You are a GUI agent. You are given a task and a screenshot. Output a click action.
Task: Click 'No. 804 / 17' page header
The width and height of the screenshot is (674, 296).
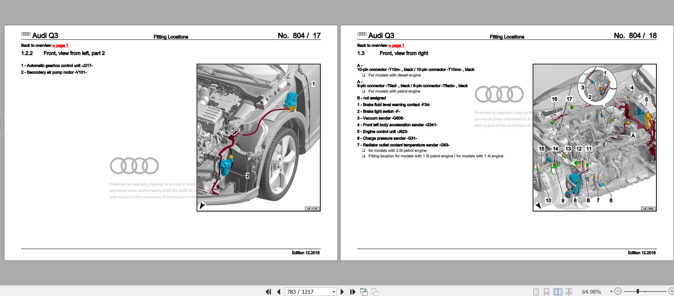click(299, 35)
